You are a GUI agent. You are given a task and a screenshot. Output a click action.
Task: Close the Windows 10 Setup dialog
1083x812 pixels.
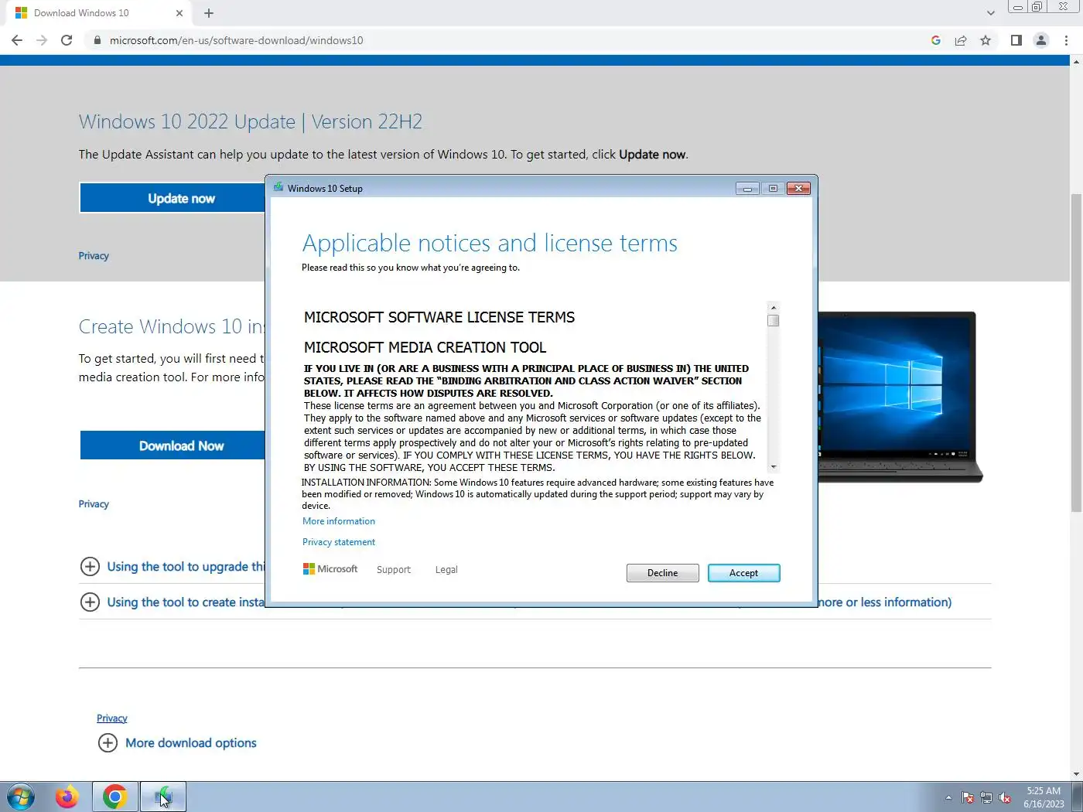[798, 189]
